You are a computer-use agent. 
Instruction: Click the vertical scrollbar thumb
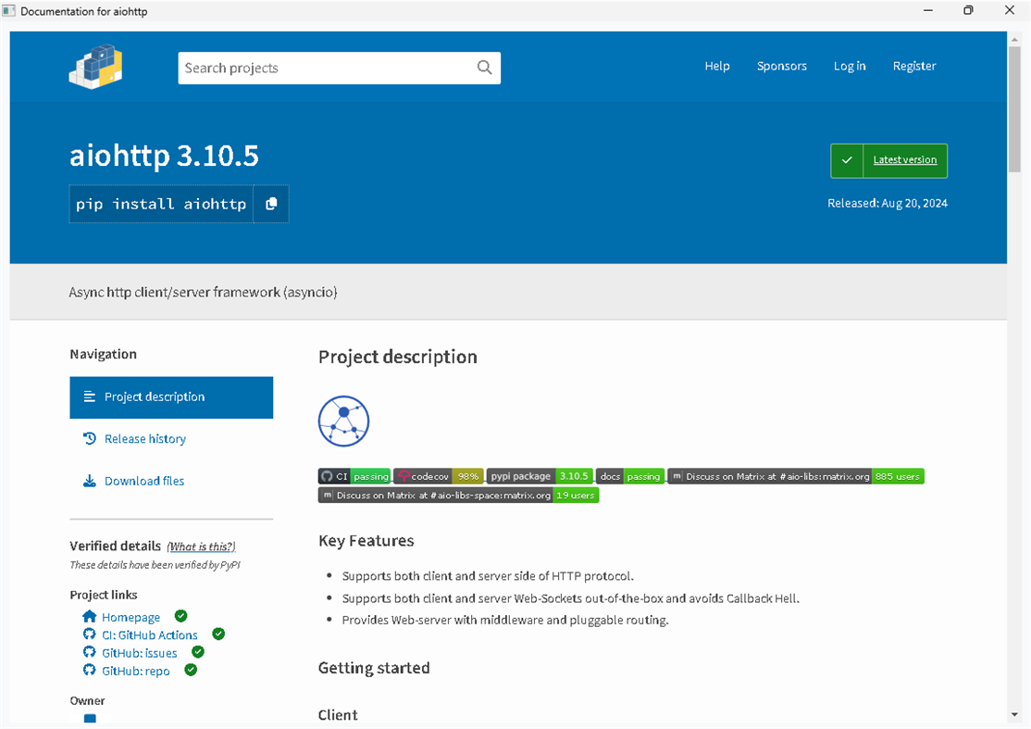[1014, 108]
